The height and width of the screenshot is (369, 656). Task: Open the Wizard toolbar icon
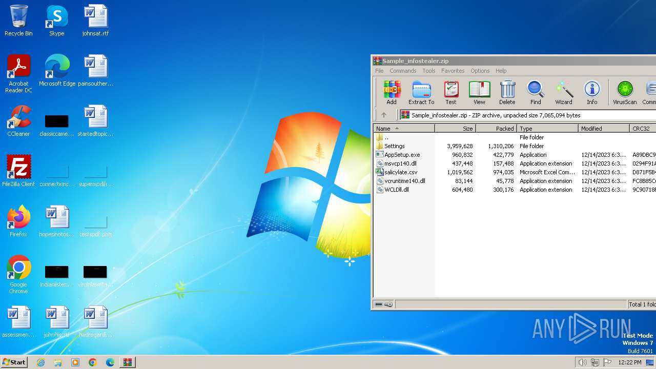click(x=564, y=93)
